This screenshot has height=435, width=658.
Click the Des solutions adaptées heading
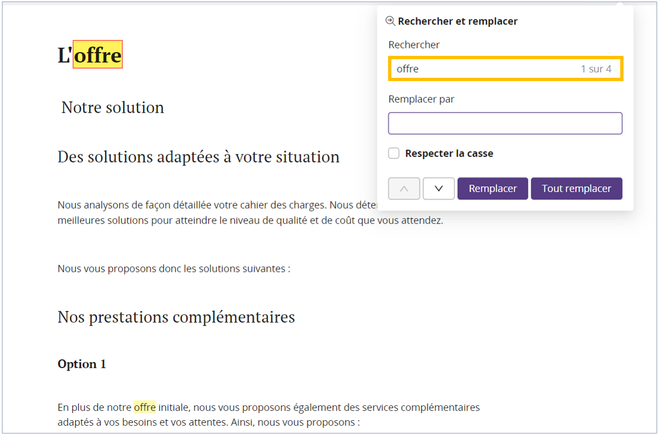tap(198, 157)
